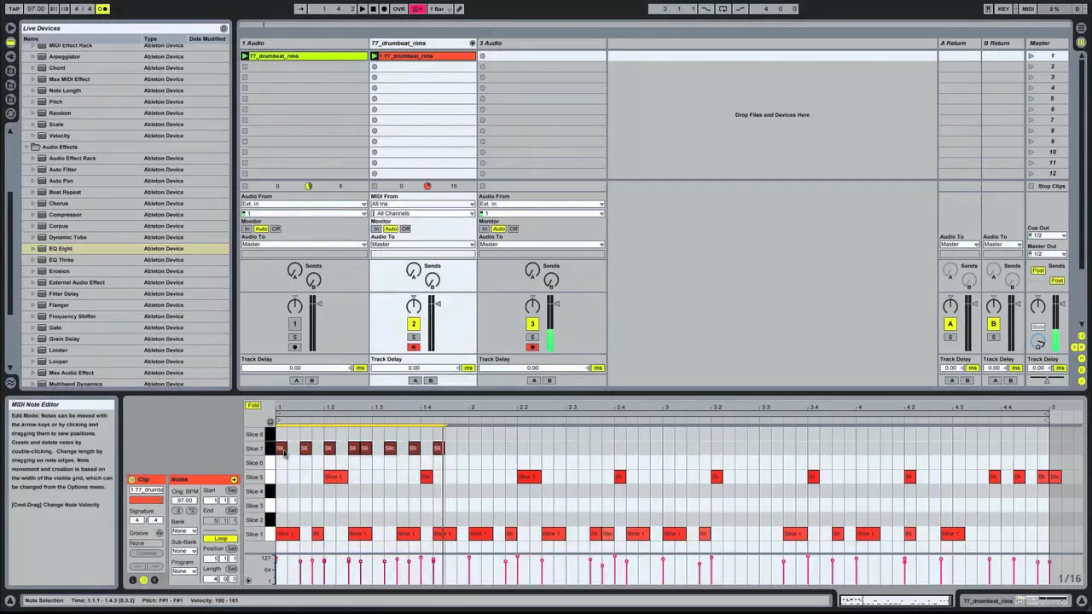Toggle the yellow Loop button in Notes box
This screenshot has width=1092, height=614.
click(221, 539)
